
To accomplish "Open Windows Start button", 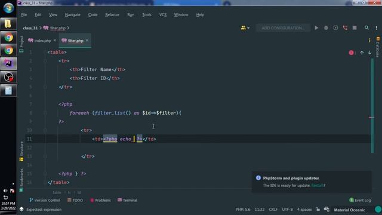I will 8,8.
